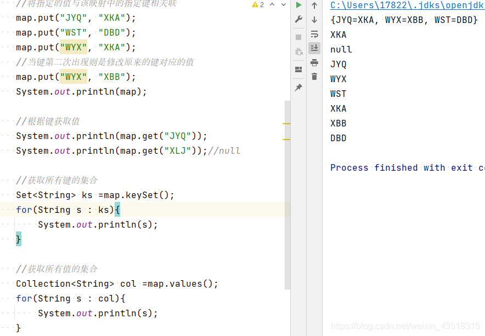Click the Stop process square icon
This screenshot has width=485, height=336.
(x=298, y=37)
